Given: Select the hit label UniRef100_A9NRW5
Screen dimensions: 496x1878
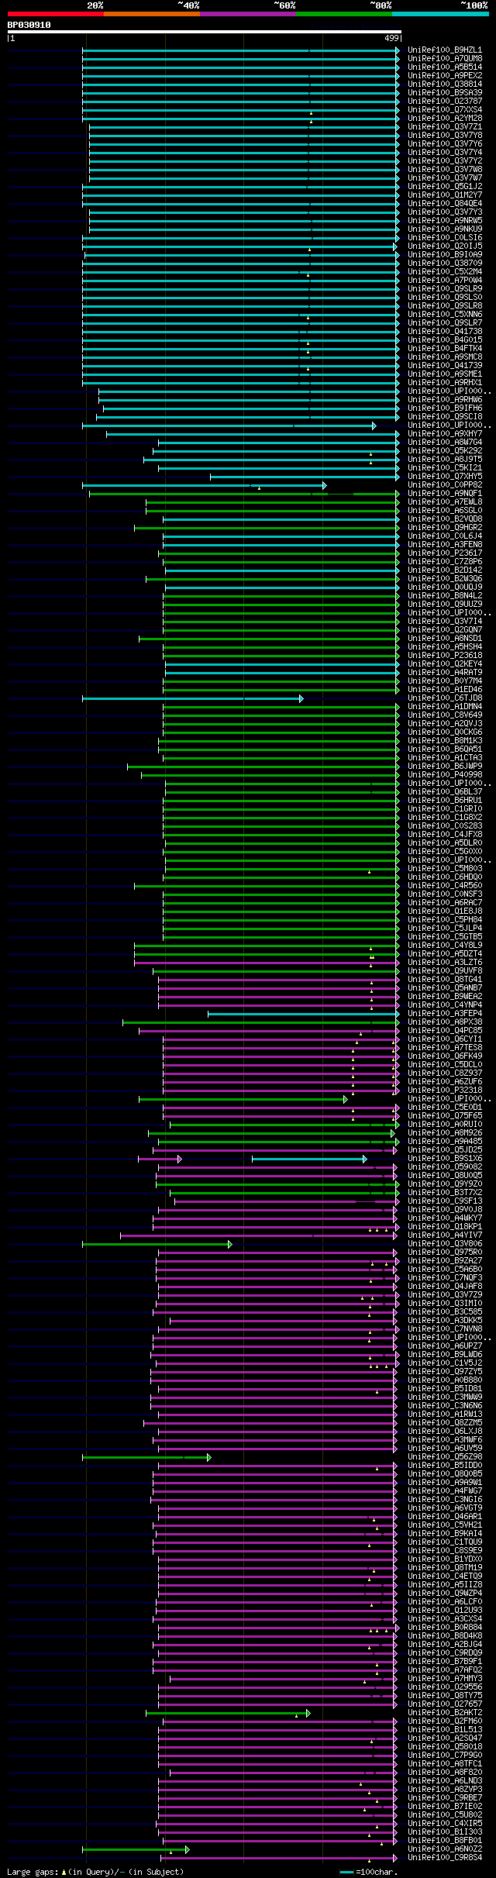Looking at the screenshot, I should point(445,221).
